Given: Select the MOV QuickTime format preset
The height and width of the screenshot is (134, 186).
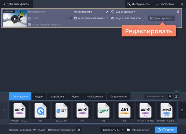Looking at the screenshot, I should click(40, 112).
